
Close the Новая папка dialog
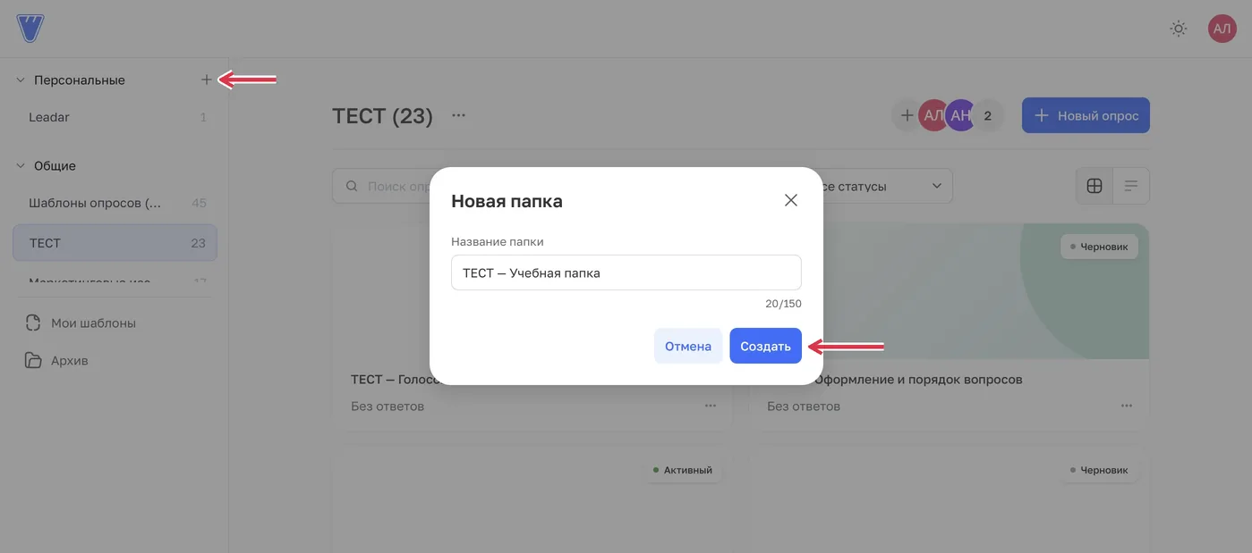791,200
